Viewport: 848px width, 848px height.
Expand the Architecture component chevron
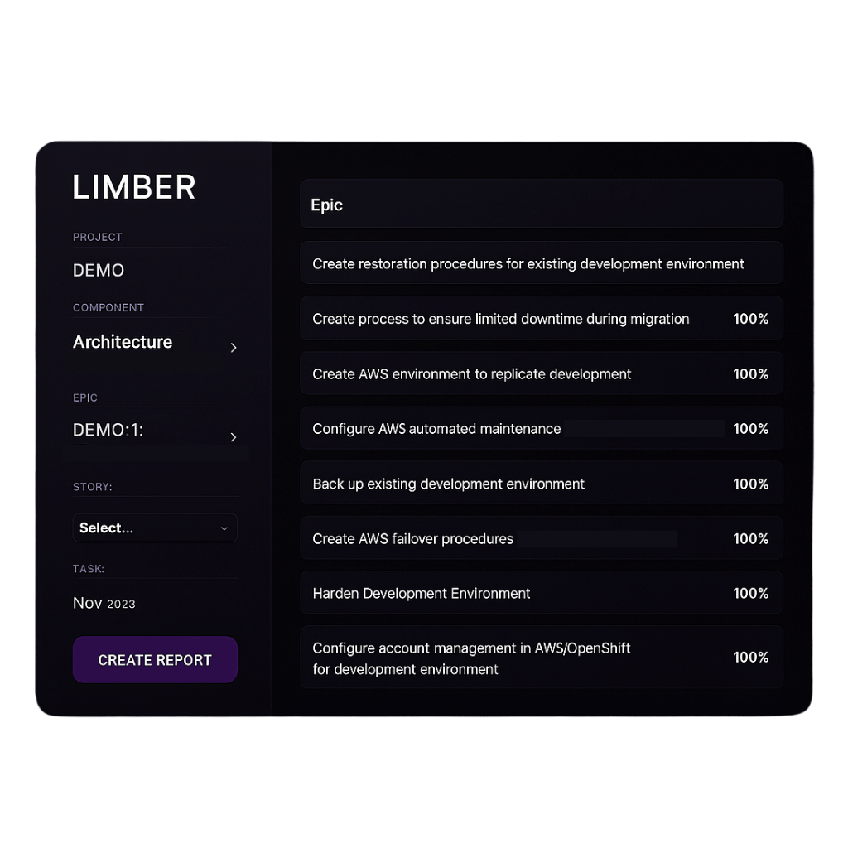click(234, 348)
